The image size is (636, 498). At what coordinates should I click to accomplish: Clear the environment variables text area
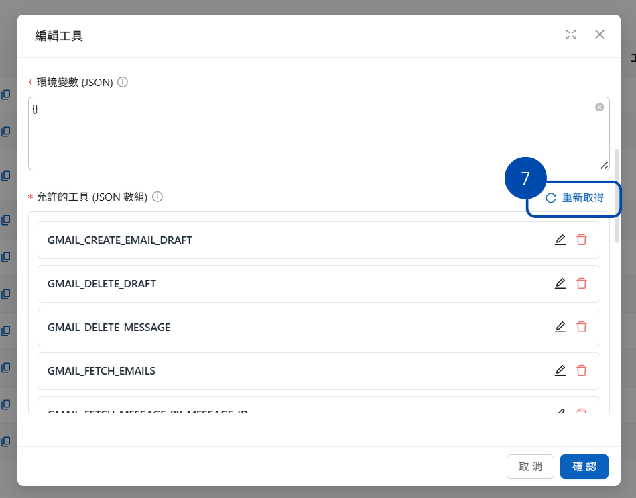click(x=599, y=107)
